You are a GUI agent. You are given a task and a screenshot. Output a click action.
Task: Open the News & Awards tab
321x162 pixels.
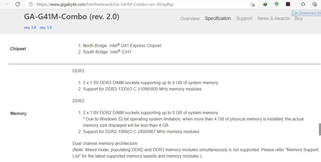coord(273,18)
